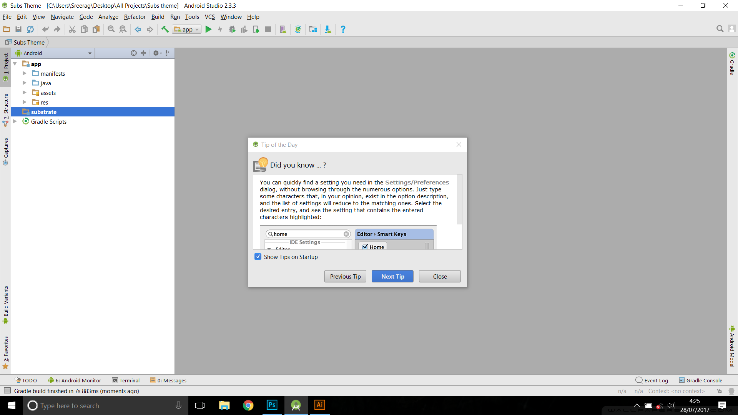The width and height of the screenshot is (738, 415).
Task: Click the blue Back navigation arrow
Action: [x=138, y=29]
